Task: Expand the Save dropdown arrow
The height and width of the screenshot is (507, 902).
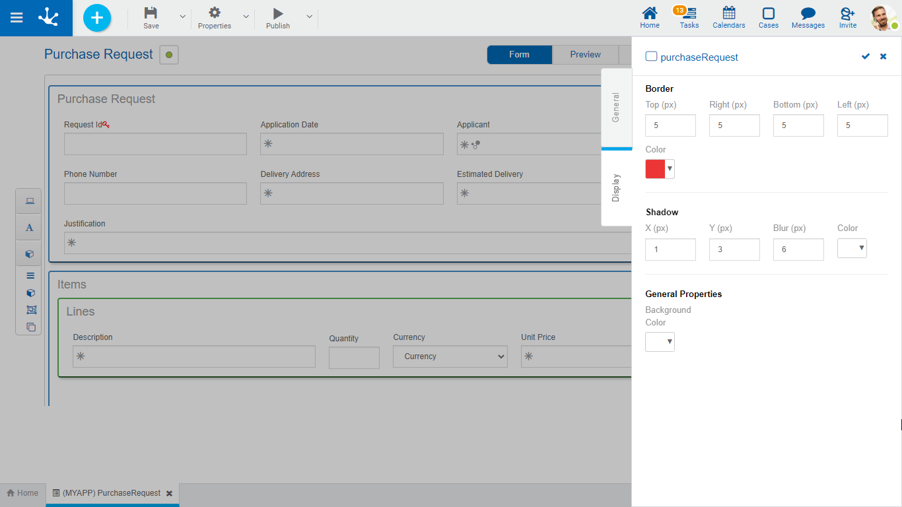Action: [182, 17]
